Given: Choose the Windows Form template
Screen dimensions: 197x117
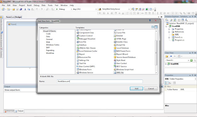Looking at the screenshot, I should pyautogui.click(x=84, y=69).
